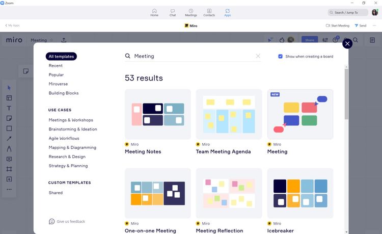382x234 pixels.
Task: Open Zoom Apps tab
Action: point(227,13)
